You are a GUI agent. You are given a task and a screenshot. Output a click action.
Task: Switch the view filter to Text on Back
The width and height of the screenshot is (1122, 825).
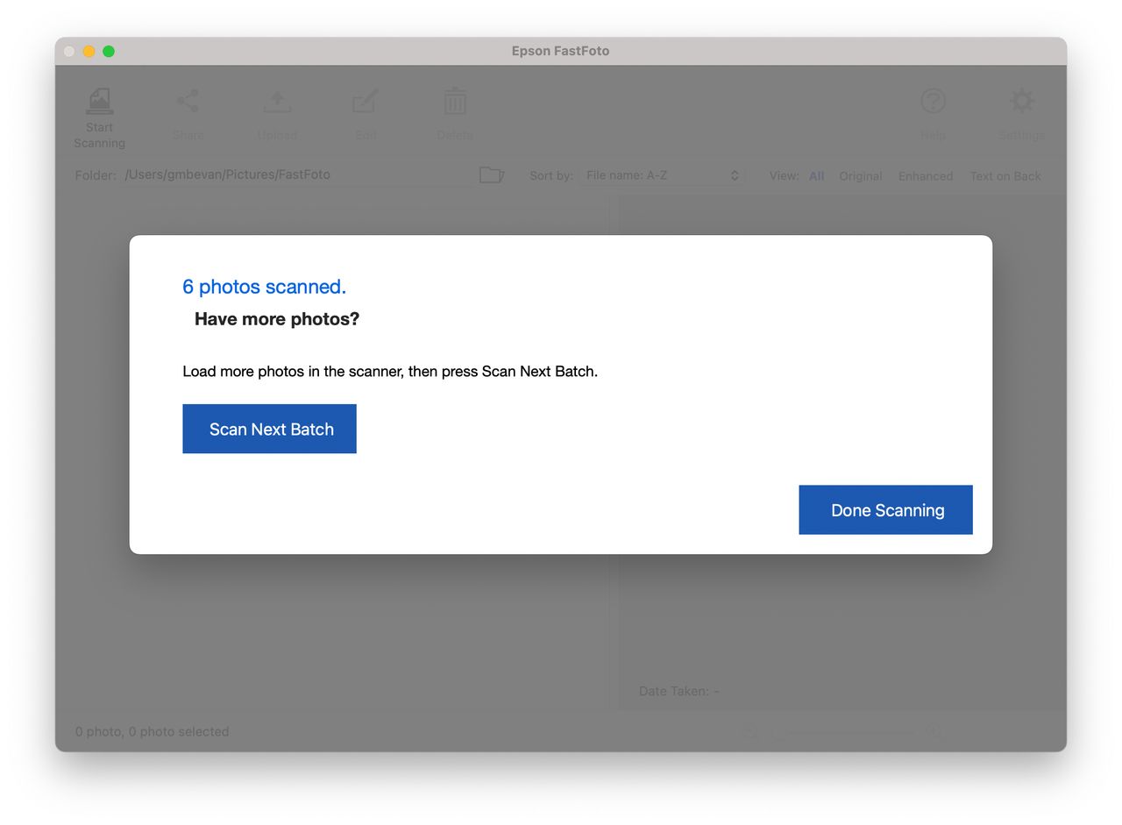click(1005, 176)
